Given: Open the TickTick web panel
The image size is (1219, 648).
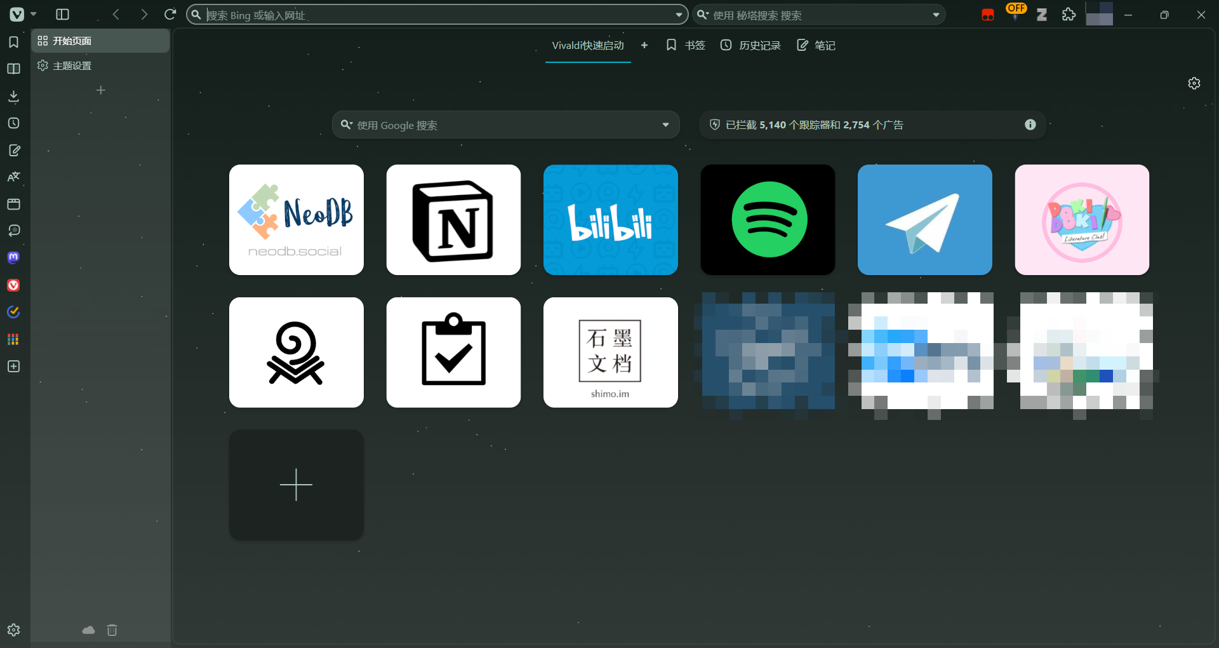Looking at the screenshot, I should (13, 312).
